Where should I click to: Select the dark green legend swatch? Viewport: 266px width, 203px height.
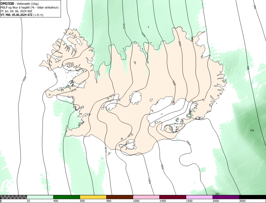pos(66,197)
